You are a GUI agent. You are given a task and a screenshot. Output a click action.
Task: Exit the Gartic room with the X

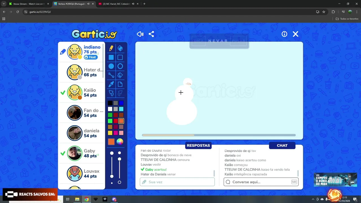(296, 34)
